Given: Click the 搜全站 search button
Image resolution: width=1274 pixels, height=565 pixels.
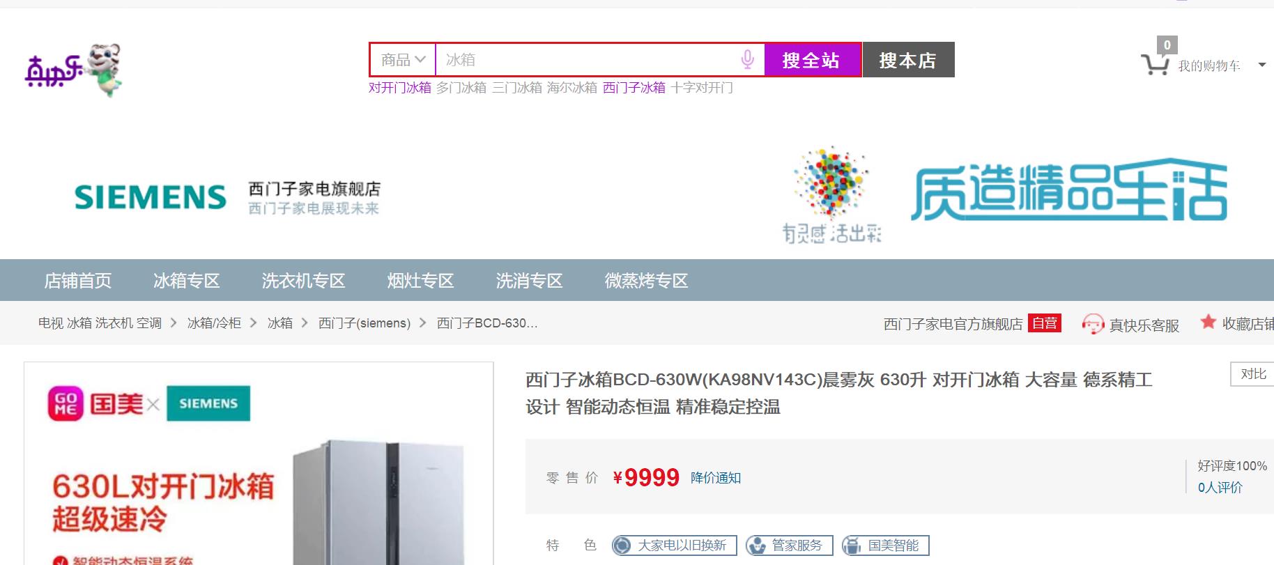Looking at the screenshot, I should click(813, 60).
